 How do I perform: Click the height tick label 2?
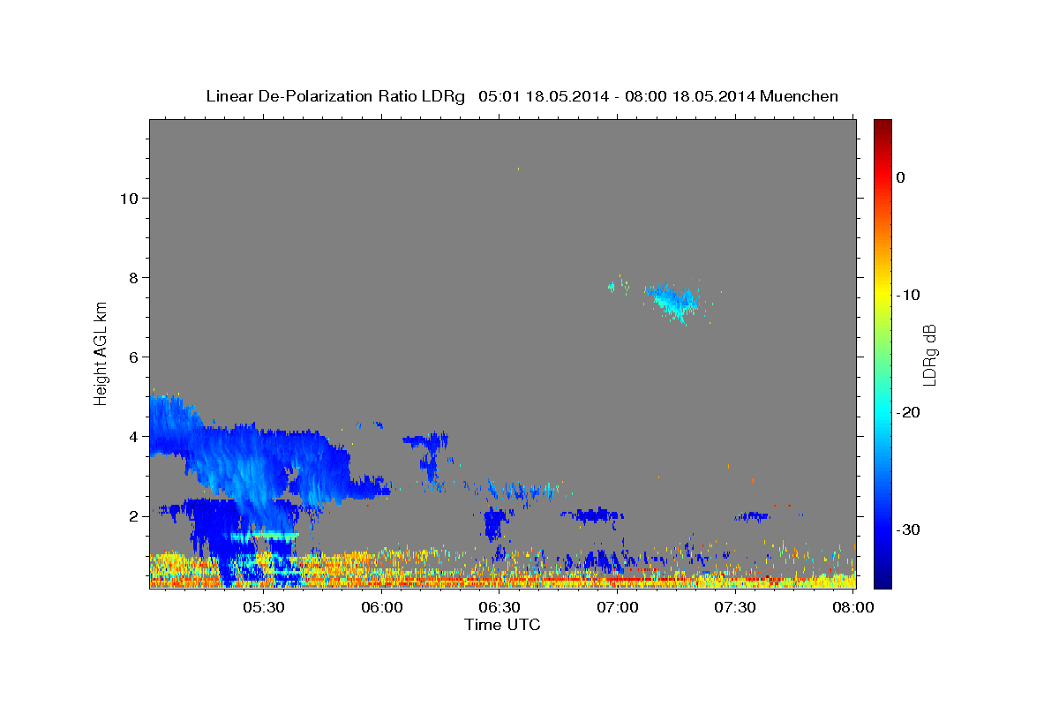tap(133, 515)
